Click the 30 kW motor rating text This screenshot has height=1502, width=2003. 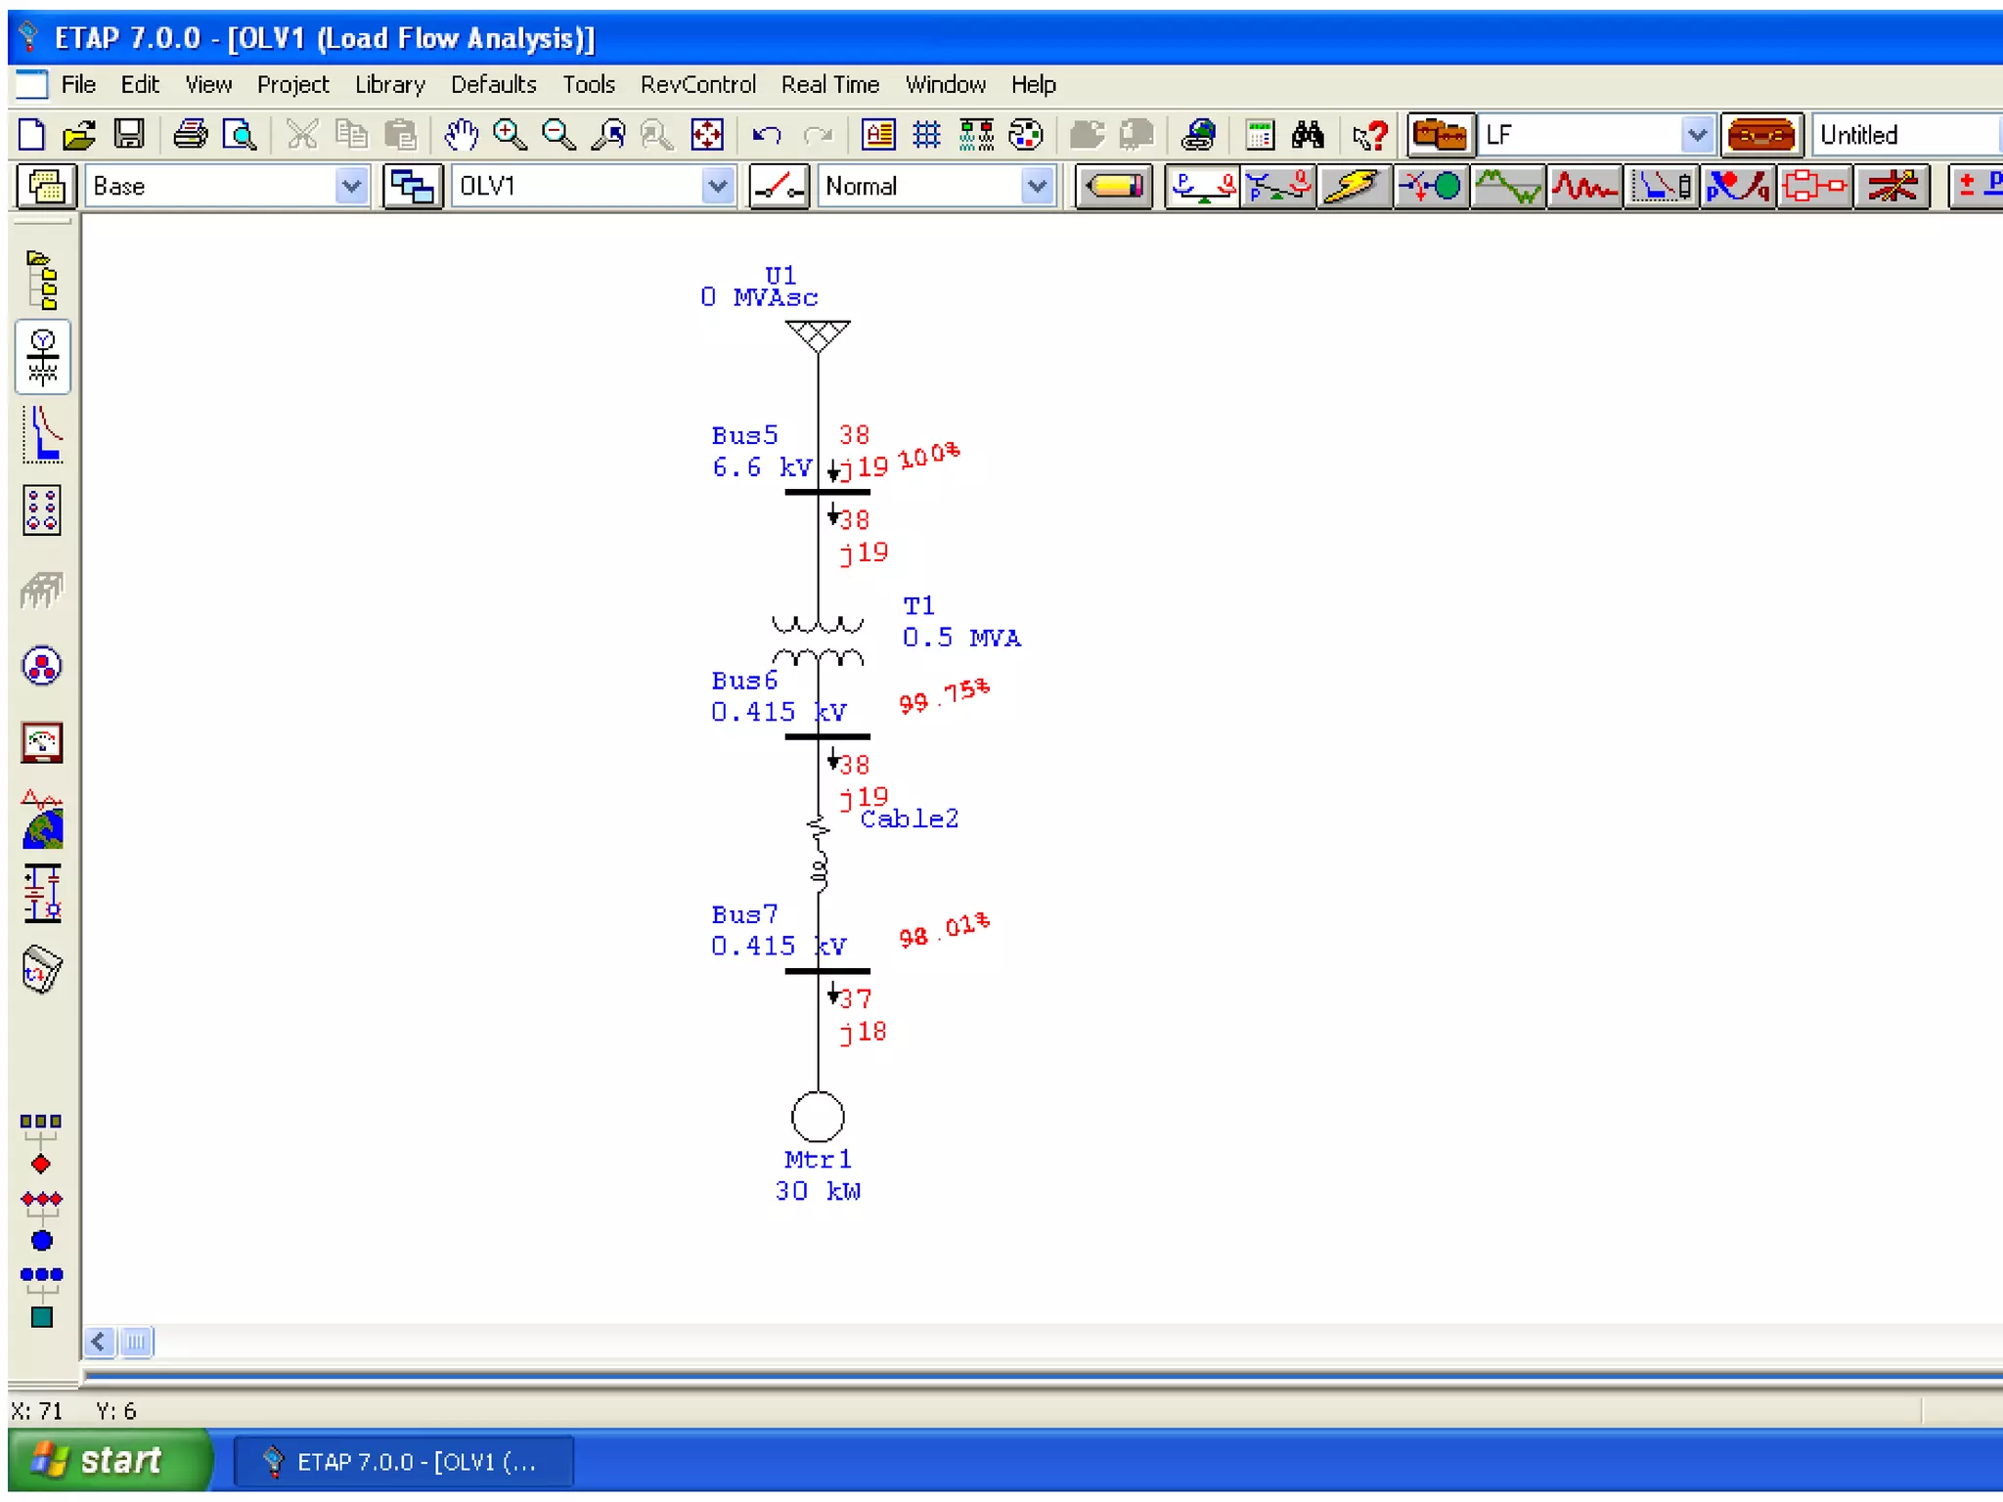click(818, 1191)
